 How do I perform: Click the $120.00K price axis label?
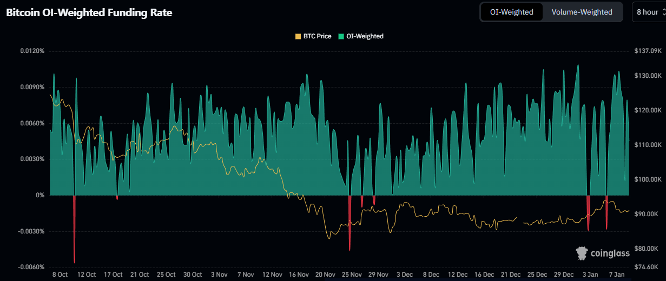pos(648,110)
